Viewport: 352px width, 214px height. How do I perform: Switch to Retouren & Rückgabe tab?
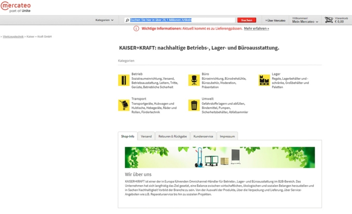pos(172,136)
